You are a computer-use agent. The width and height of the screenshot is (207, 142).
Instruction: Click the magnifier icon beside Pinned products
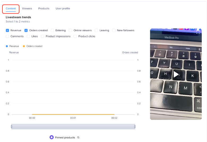(78, 138)
